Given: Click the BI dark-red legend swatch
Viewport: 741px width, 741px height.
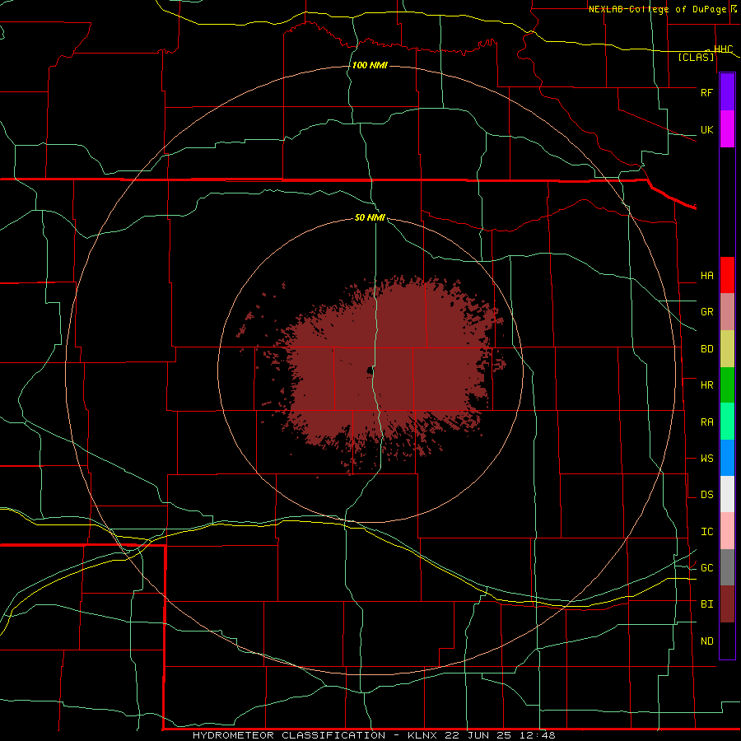Looking at the screenshot, I should pos(727,604).
